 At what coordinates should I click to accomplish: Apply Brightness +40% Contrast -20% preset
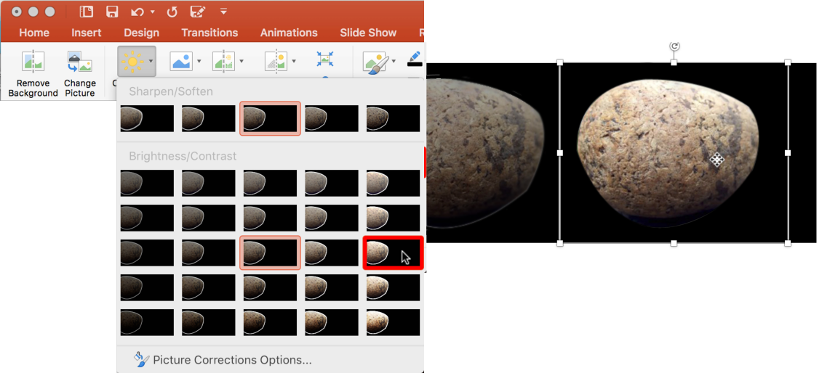point(393,218)
